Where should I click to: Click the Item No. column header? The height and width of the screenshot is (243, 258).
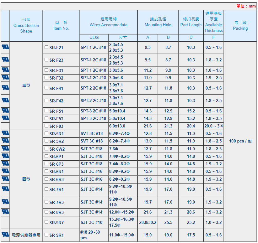pyautogui.click(x=61, y=25)
